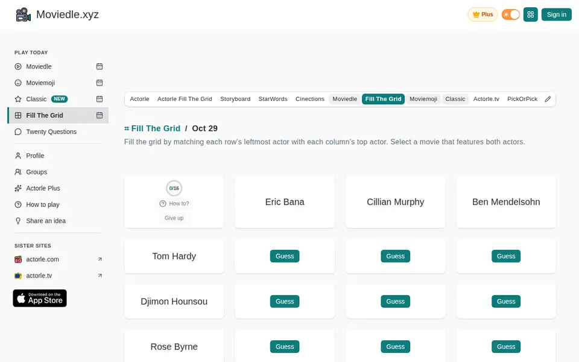579x362 pixels.
Task: Guess Tom Hardy and Cillian Murphy movie
Action: [395, 256]
